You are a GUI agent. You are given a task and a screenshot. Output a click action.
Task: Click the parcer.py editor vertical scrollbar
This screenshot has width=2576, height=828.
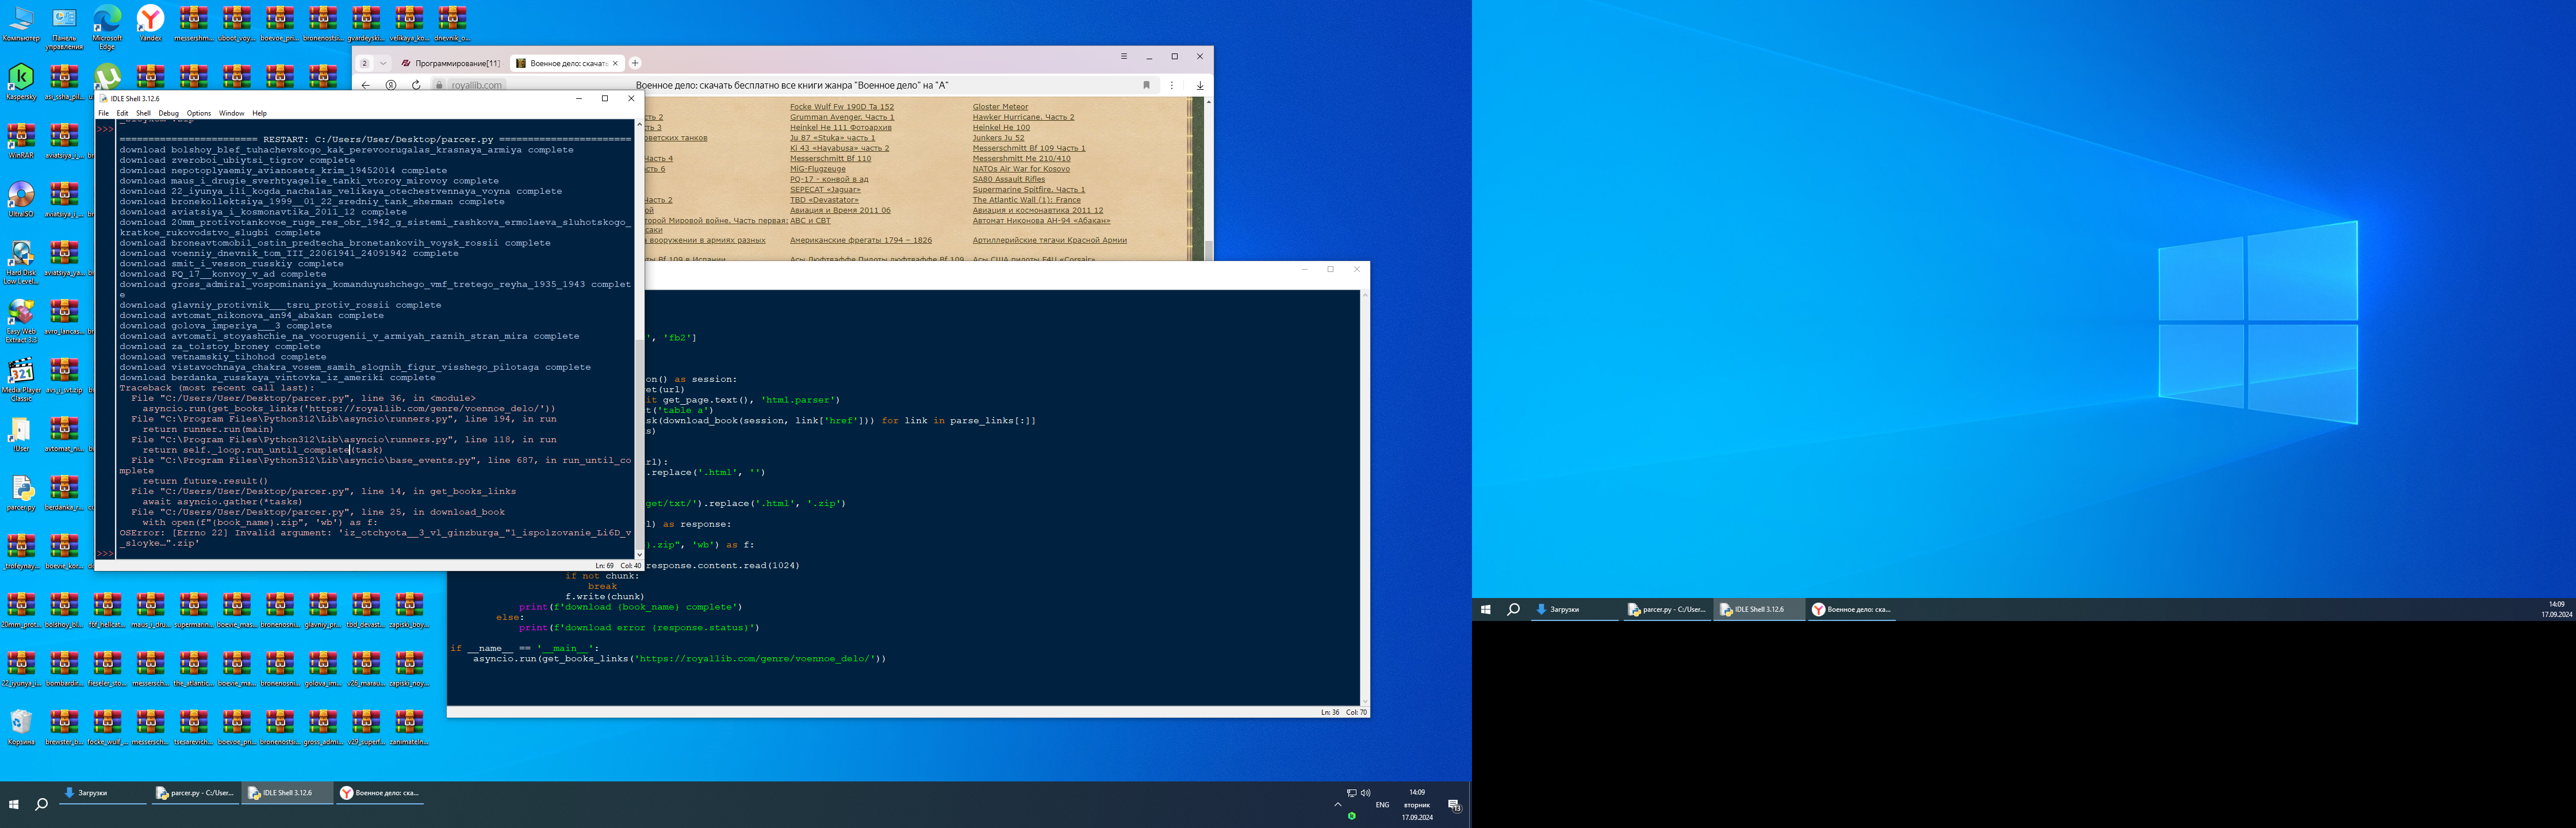coord(1364,498)
